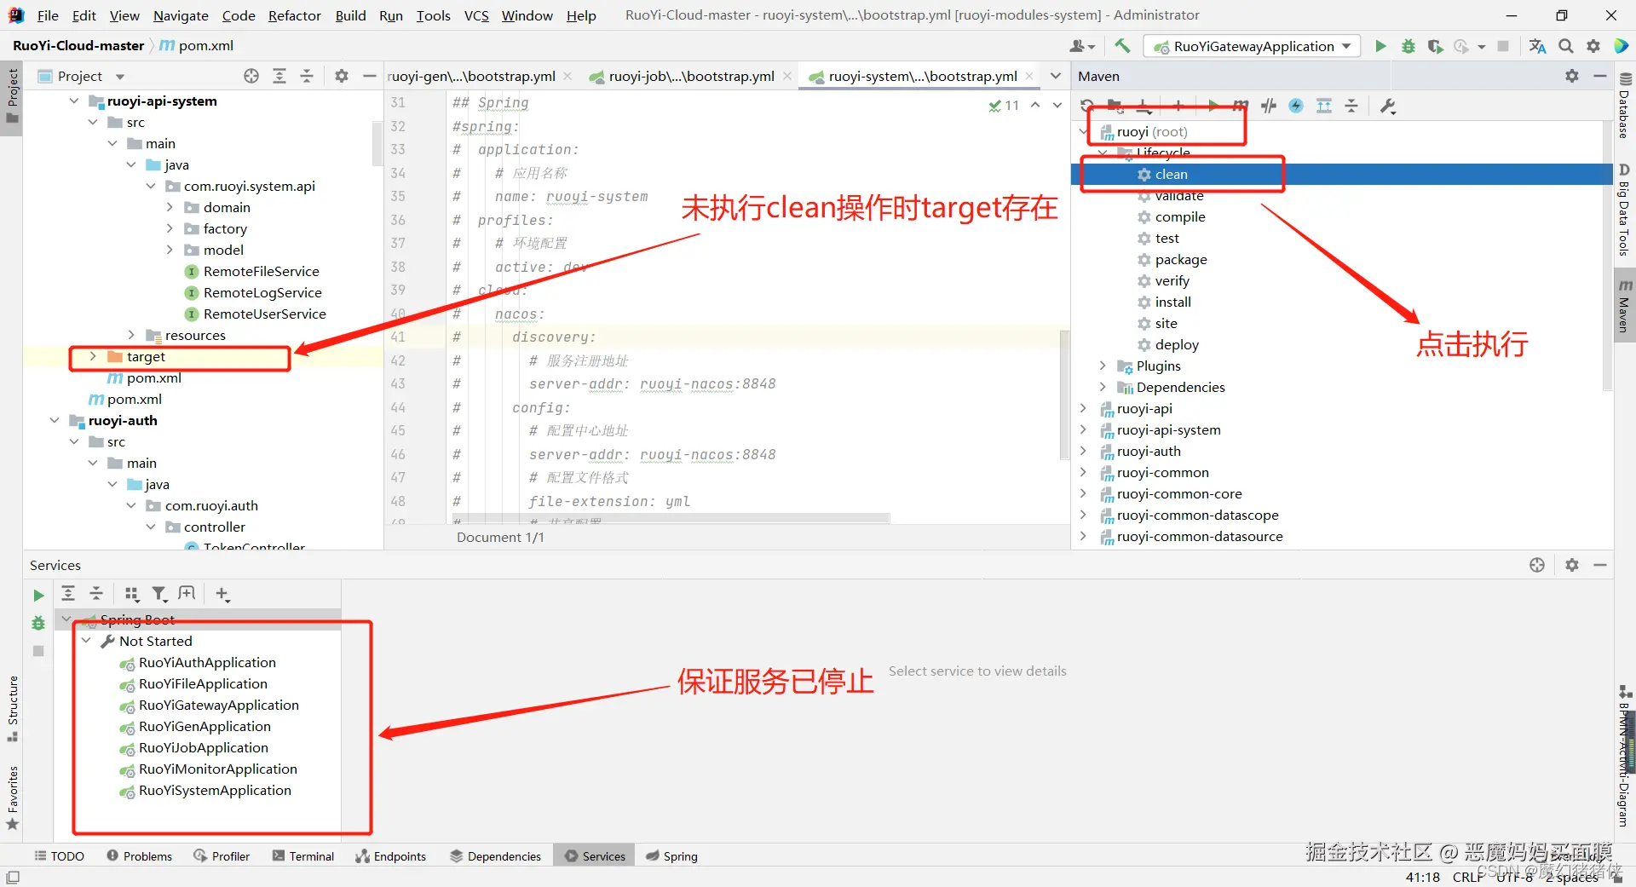
Task: Show Maven dependencies diagram icon
Action: click(1324, 106)
